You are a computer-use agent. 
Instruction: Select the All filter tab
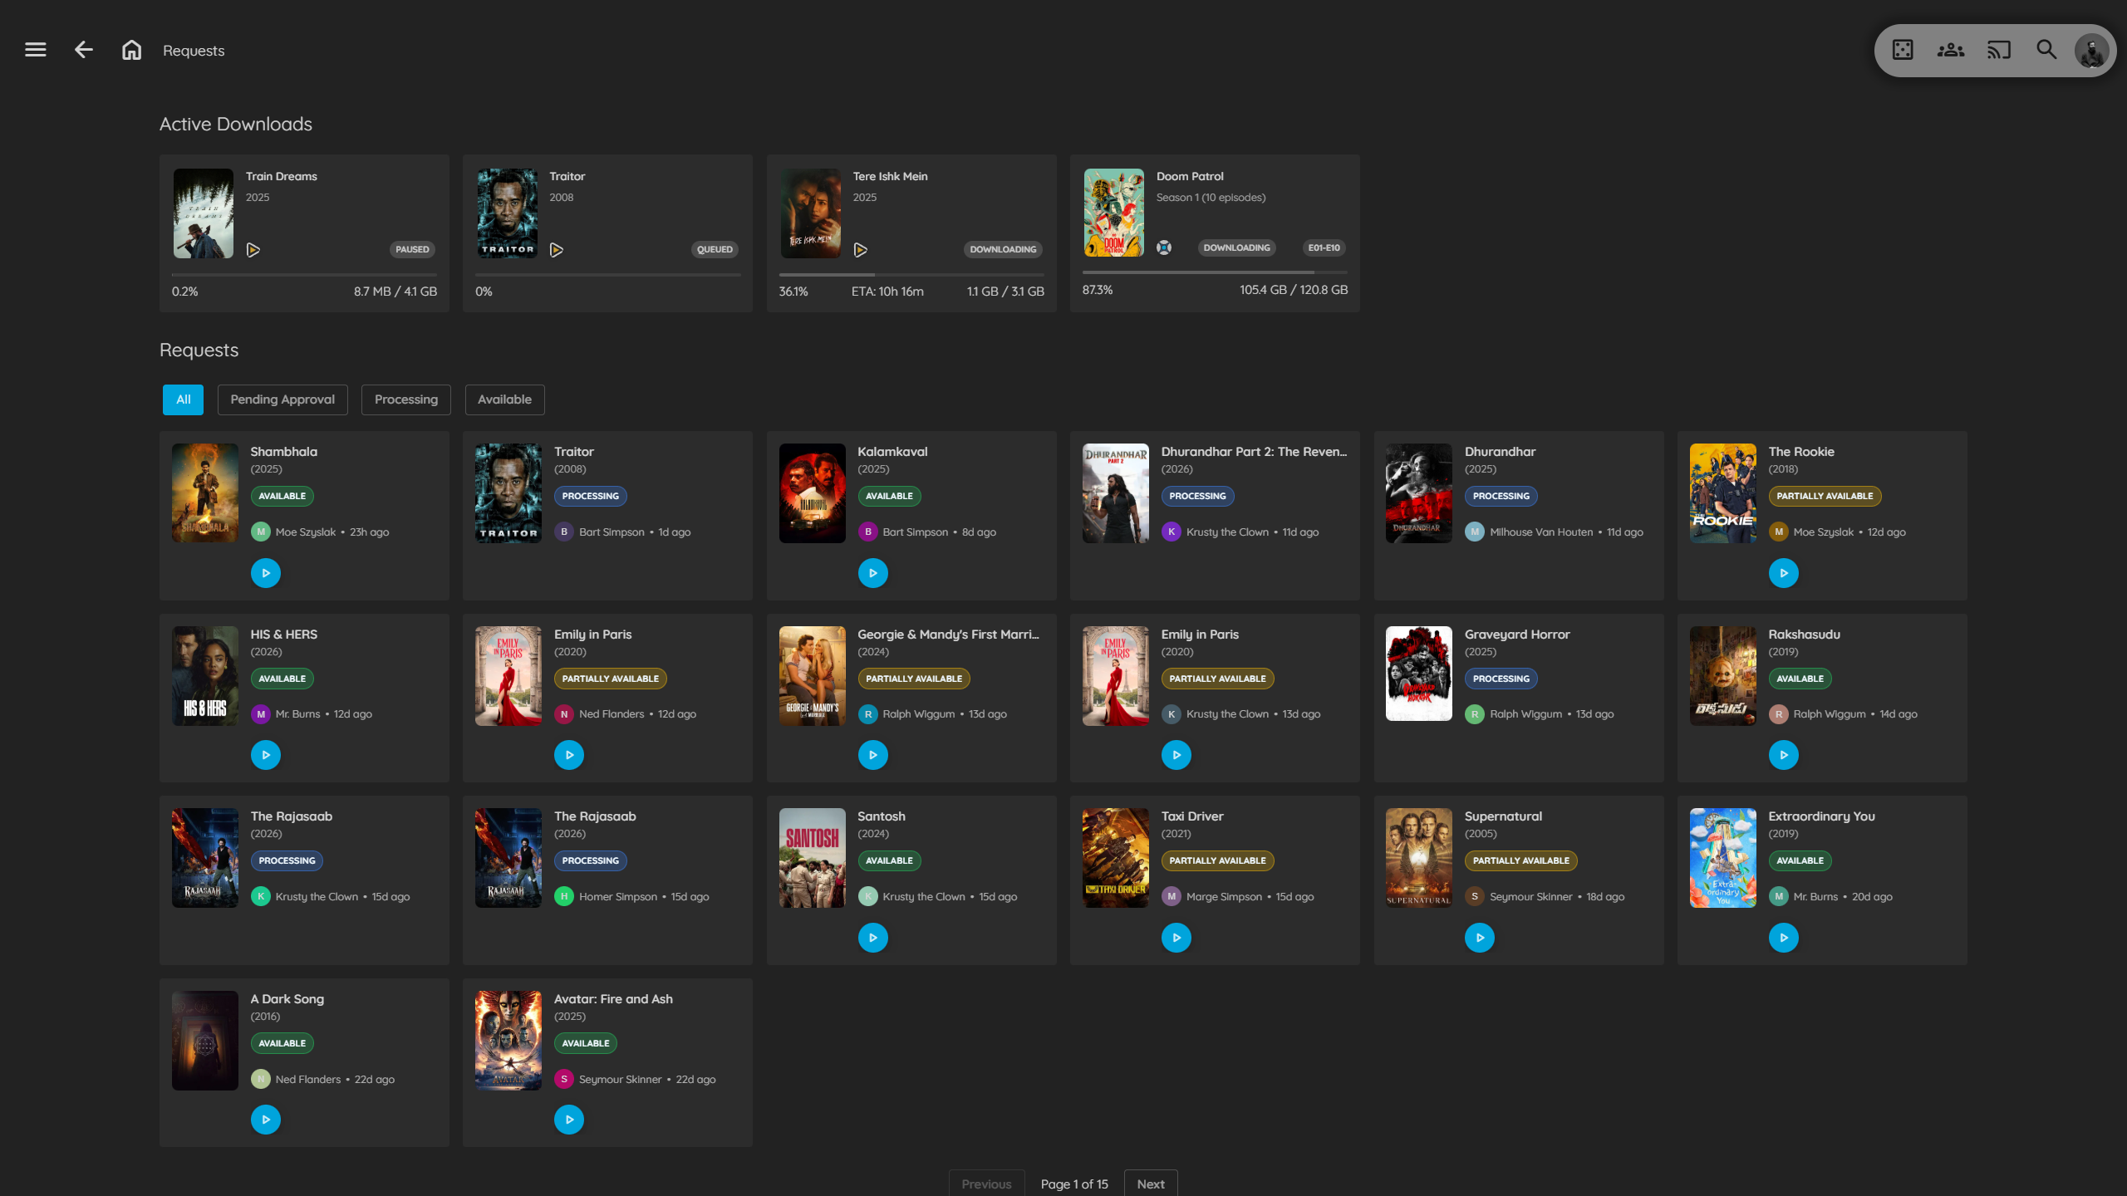(x=184, y=399)
